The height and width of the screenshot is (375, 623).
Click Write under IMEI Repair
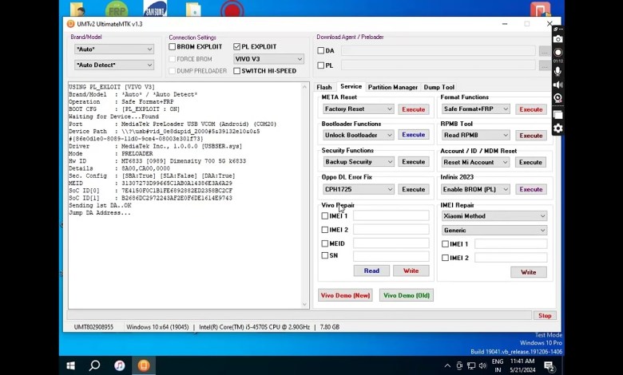[x=529, y=272]
